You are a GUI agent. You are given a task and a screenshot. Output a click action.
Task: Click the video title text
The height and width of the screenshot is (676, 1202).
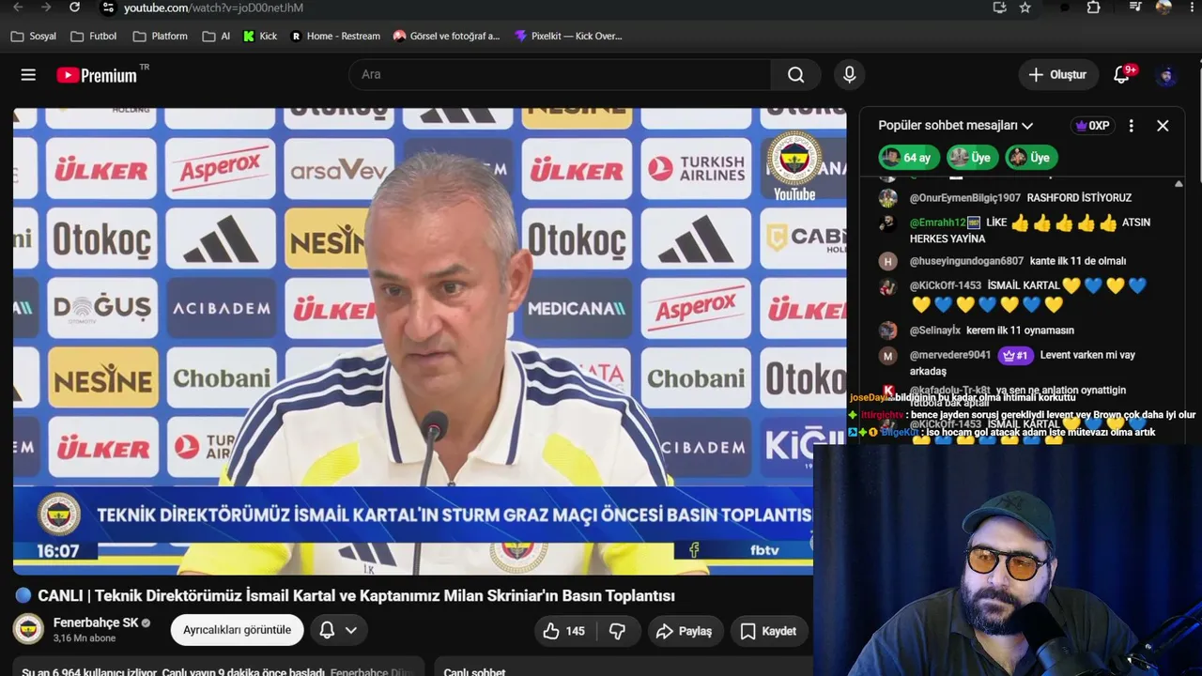tap(356, 595)
